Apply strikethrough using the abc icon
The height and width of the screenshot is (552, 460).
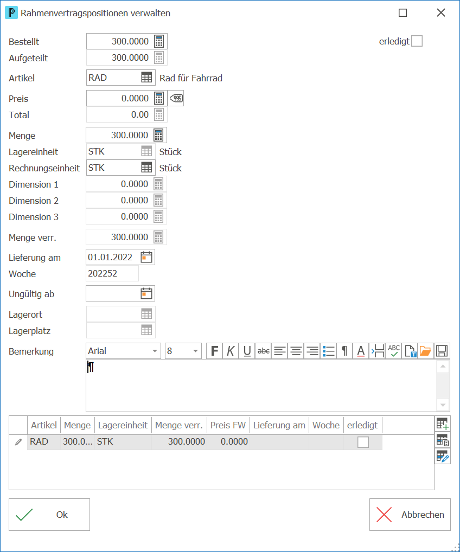point(264,351)
